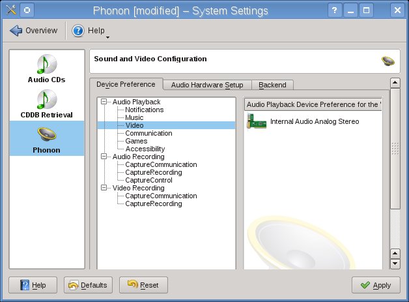Restore settings with Defaults button
Image resolution: width=409 pixels, height=302 pixels.
pos(88,285)
